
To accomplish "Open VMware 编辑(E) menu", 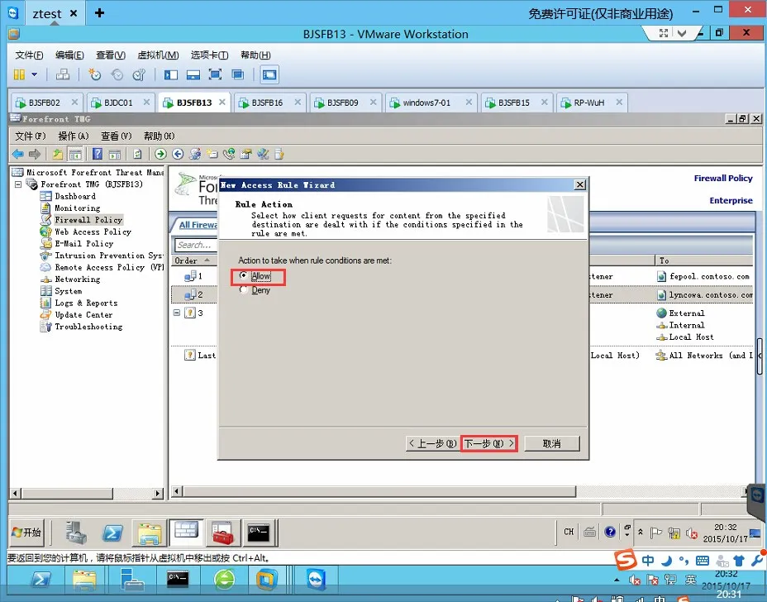I will click(x=69, y=55).
